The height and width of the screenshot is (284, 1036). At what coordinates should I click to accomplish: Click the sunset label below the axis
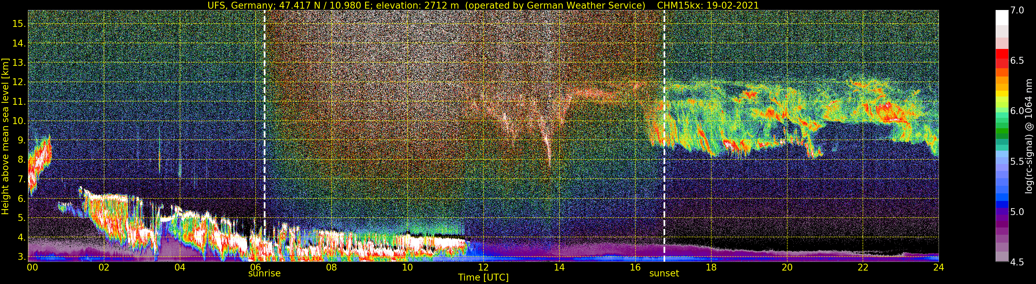664,274
